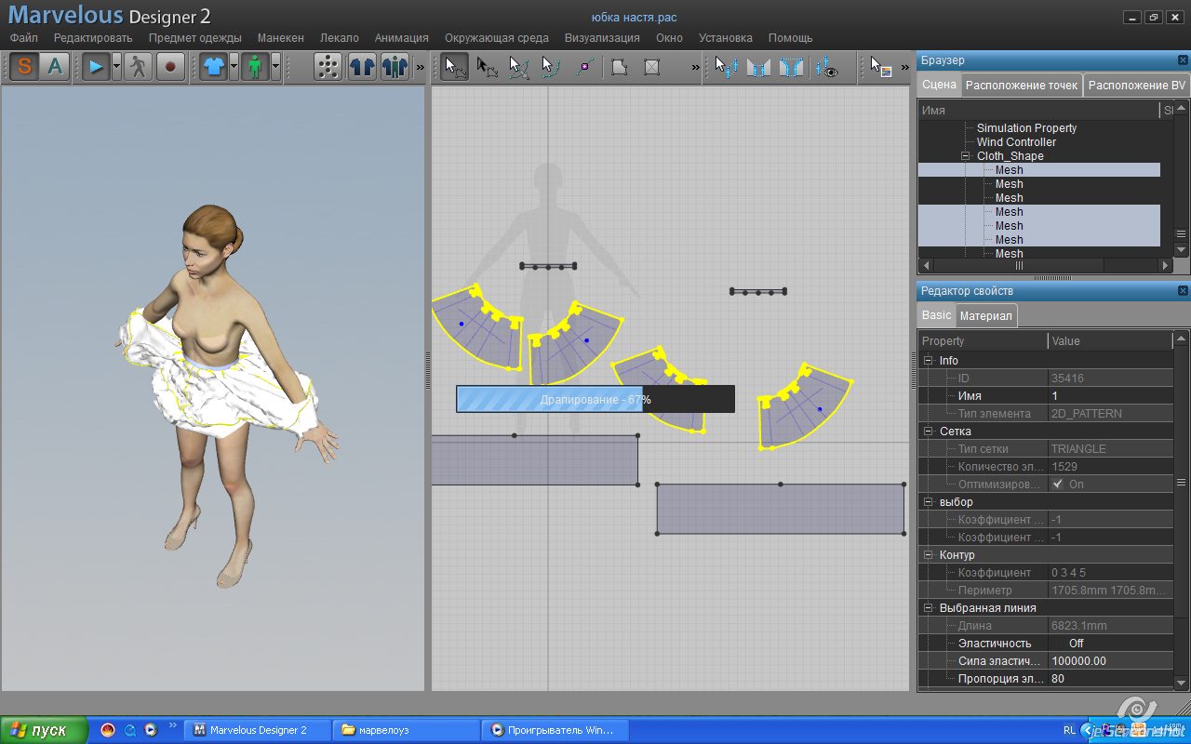Viewport: 1191px width, 744px height.
Task: Click the blue T-shirt garment icon
Action: point(213,67)
